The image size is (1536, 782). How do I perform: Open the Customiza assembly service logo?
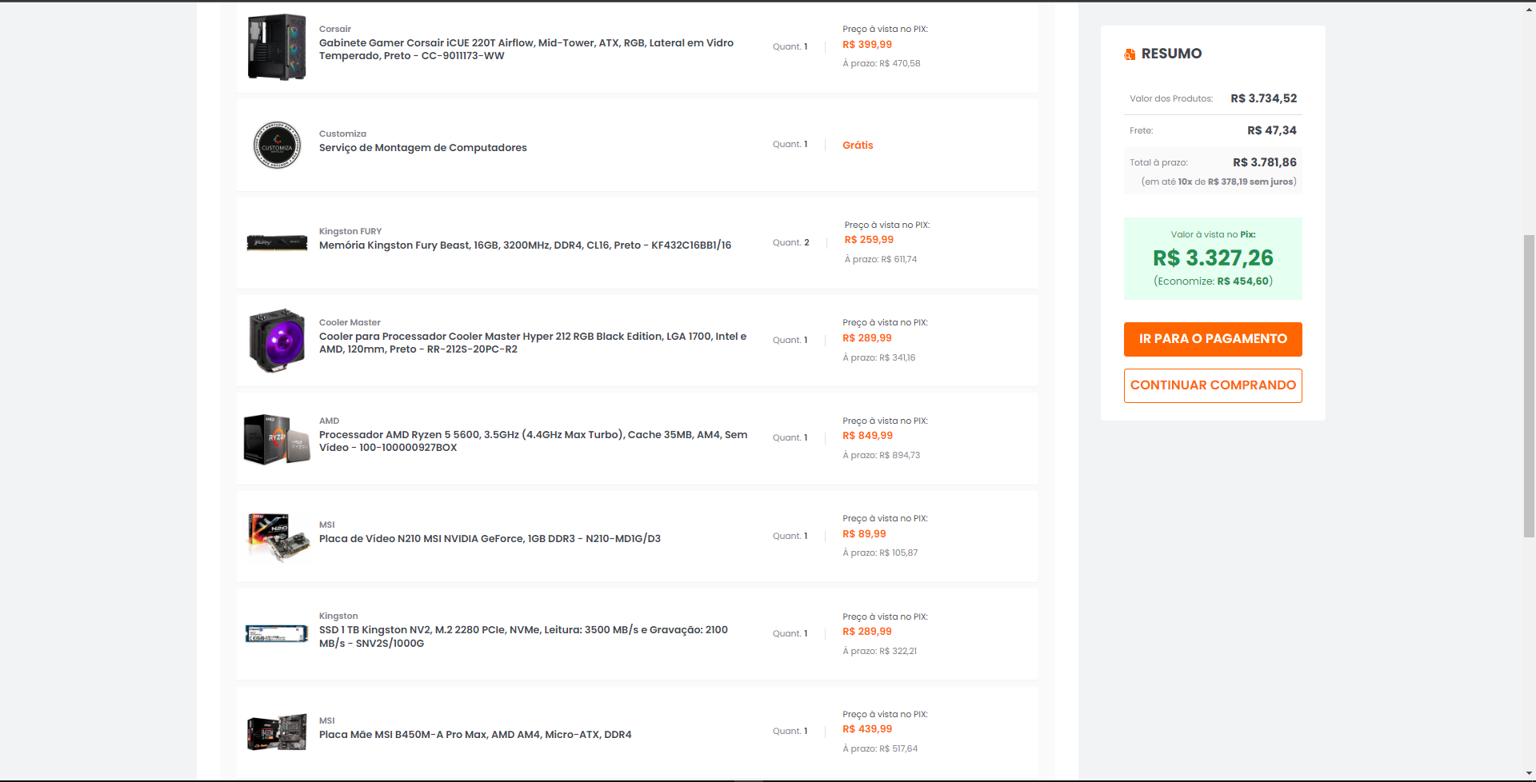(277, 145)
